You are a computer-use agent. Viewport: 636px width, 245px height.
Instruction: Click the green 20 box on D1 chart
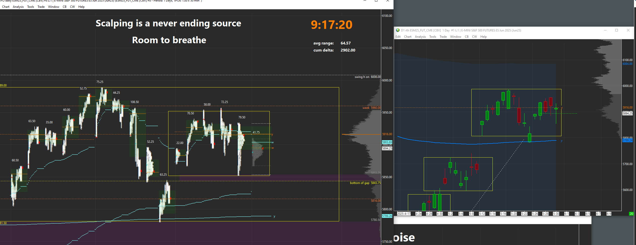631,214
